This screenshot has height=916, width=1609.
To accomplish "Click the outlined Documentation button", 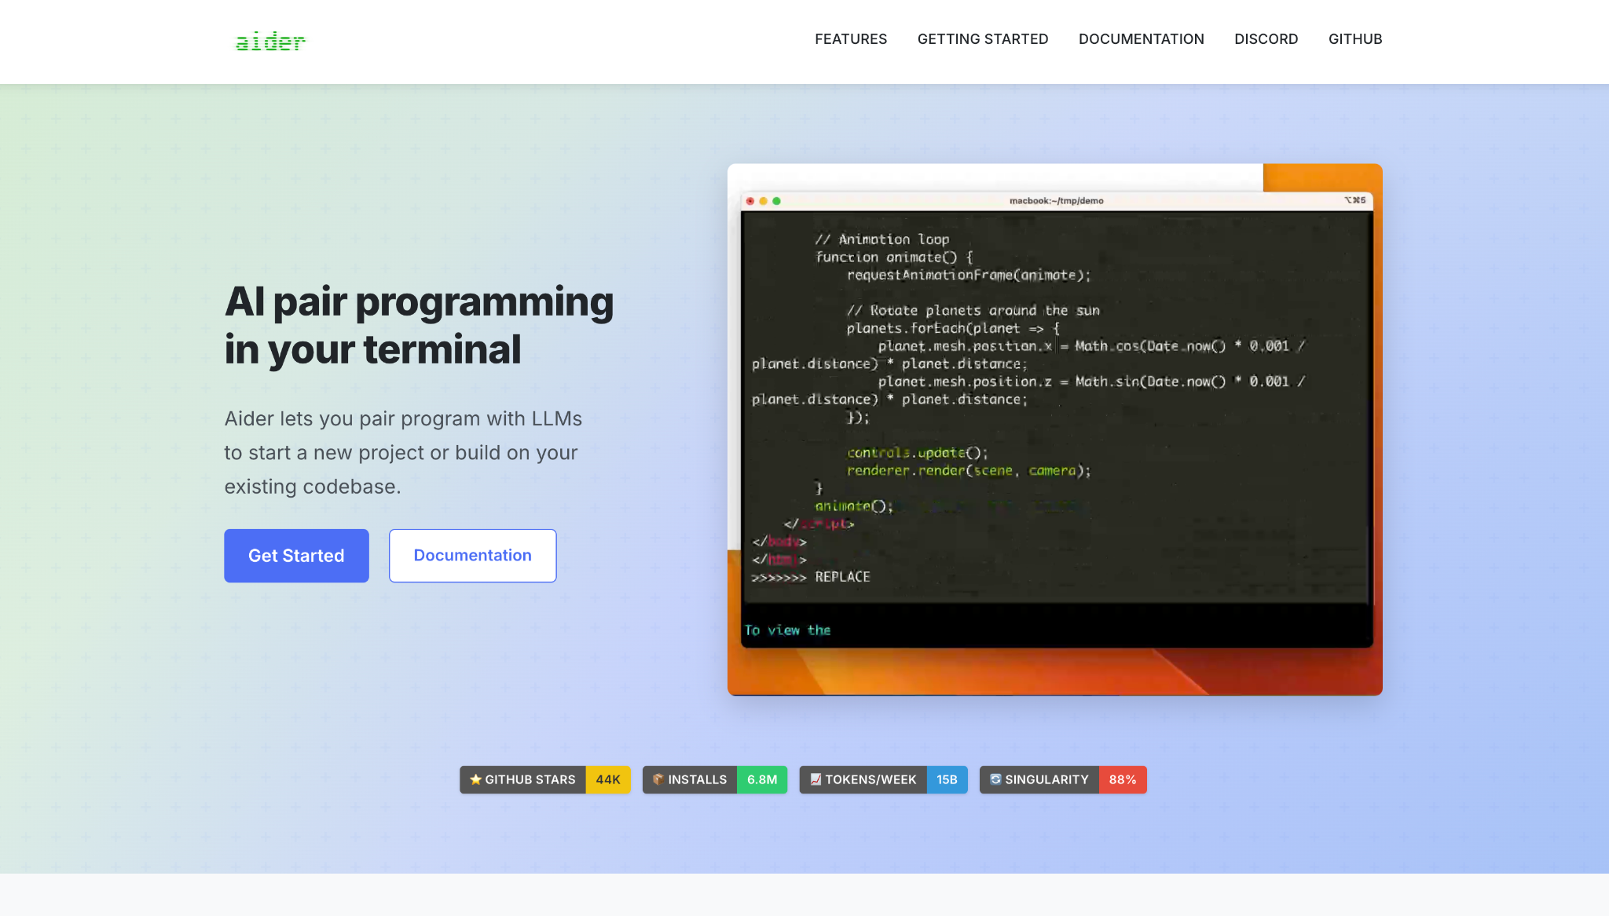I will [473, 556].
